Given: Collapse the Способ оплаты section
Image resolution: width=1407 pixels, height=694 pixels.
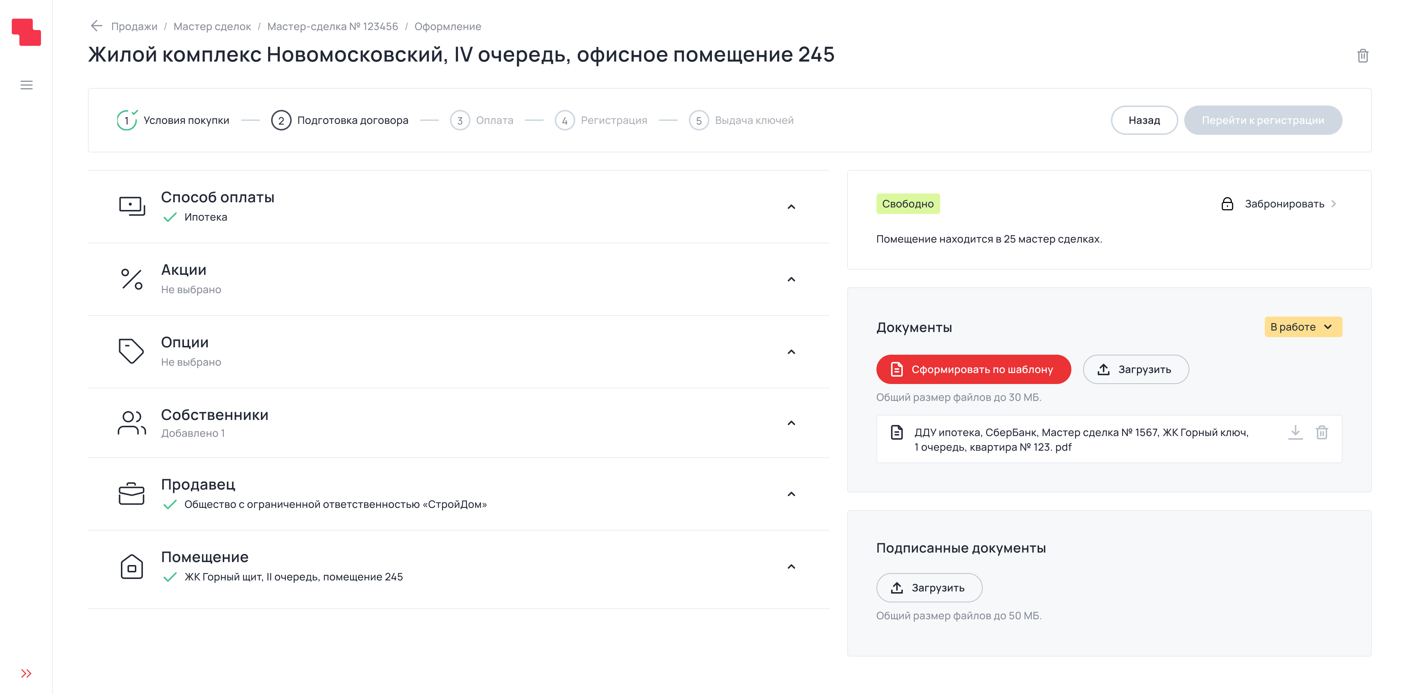Looking at the screenshot, I should coord(791,206).
